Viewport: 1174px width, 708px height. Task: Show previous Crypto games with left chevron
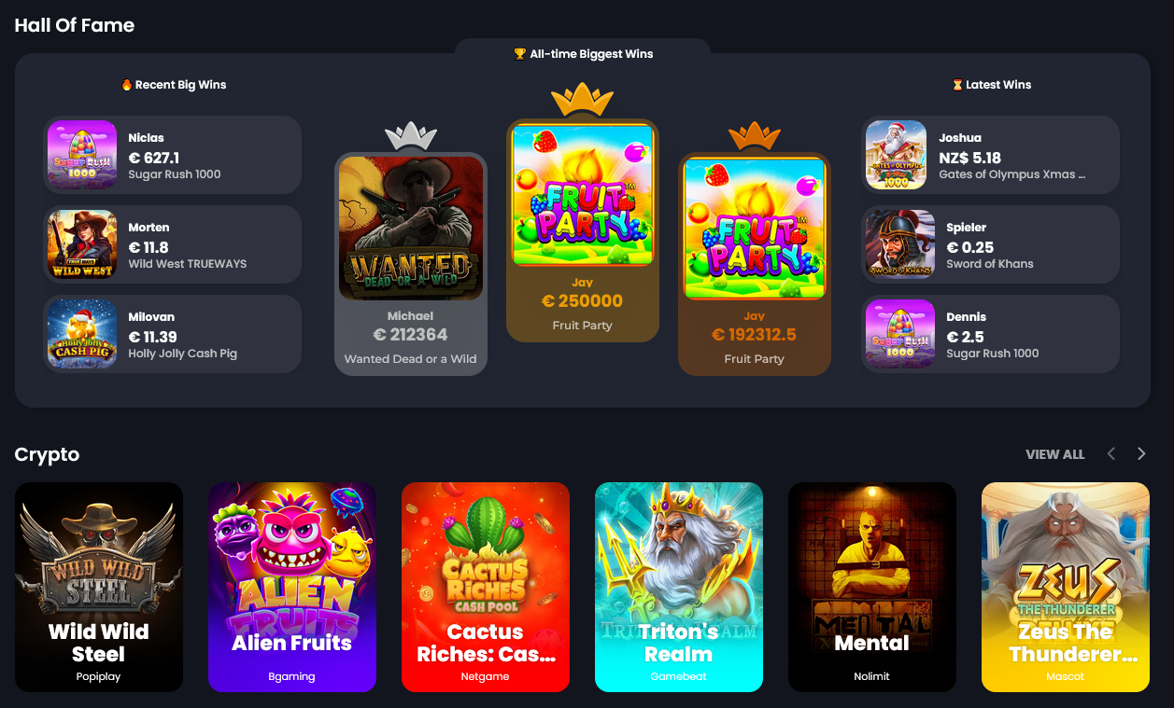click(x=1111, y=453)
